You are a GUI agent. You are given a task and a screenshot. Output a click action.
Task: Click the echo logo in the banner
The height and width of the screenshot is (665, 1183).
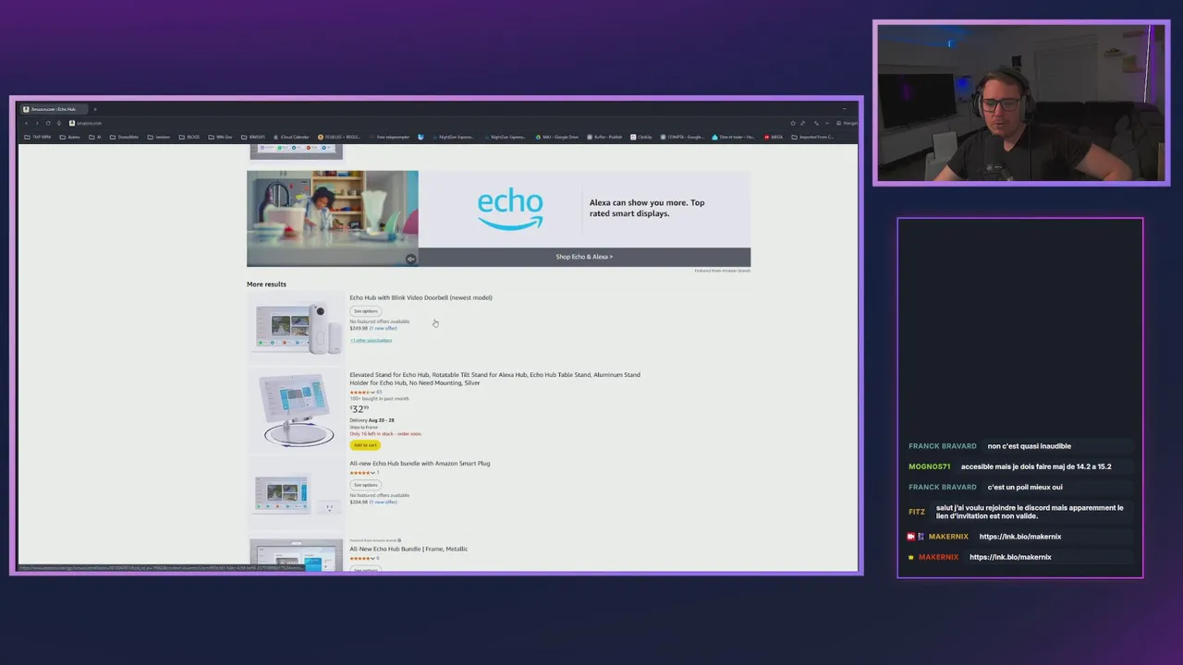pyautogui.click(x=510, y=209)
